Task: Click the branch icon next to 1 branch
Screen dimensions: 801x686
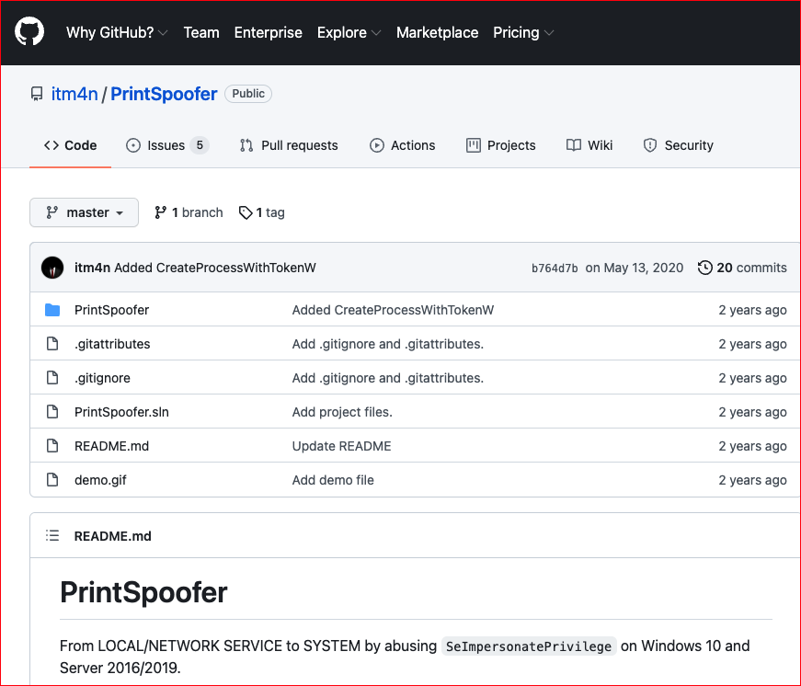Action: coord(160,212)
